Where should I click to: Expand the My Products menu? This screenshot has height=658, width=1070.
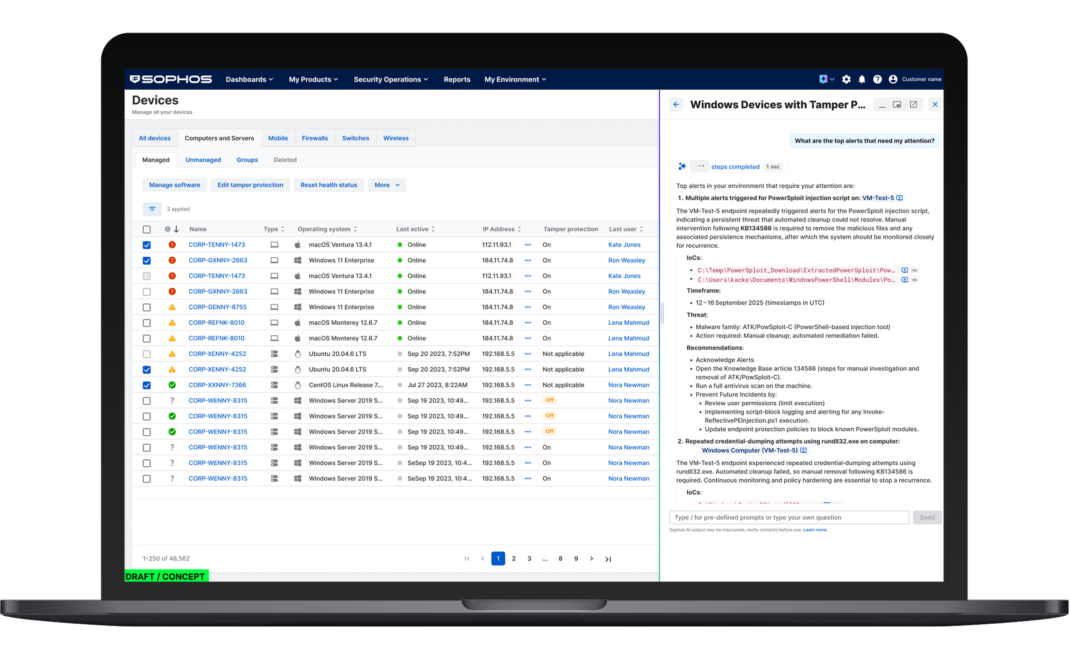tap(313, 79)
